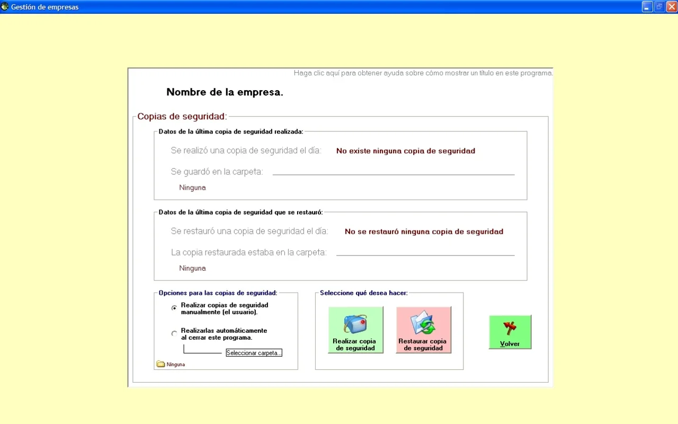Click the Restaurar copia de seguridad icon button
Image resolution: width=678 pixels, height=424 pixels.
(x=423, y=330)
